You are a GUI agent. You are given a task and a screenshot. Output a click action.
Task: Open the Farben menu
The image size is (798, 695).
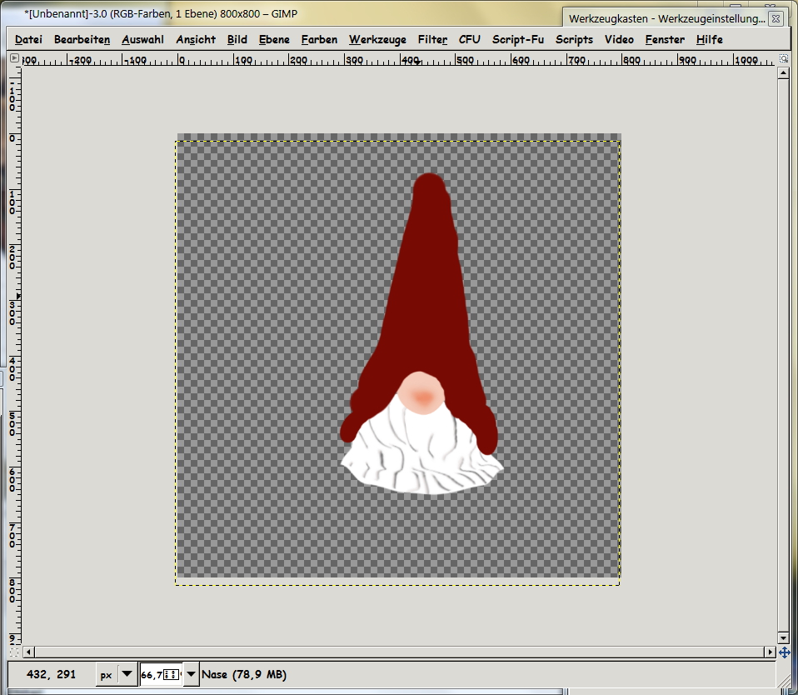coord(319,39)
